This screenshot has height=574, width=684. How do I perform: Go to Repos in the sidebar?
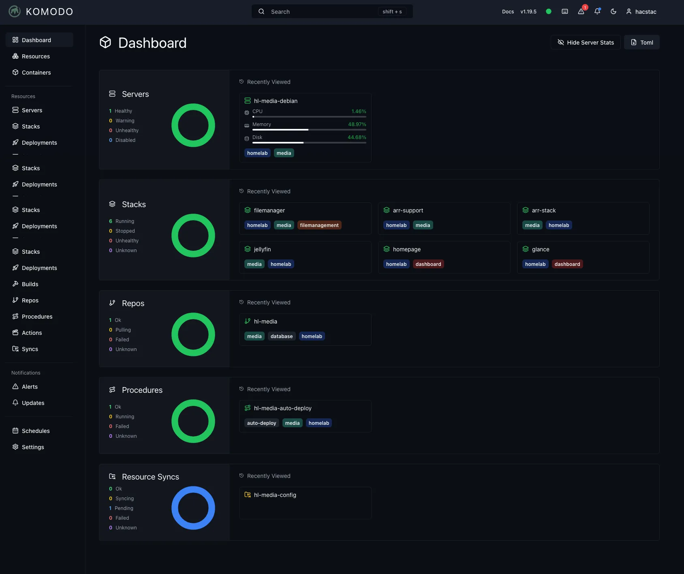(x=30, y=300)
